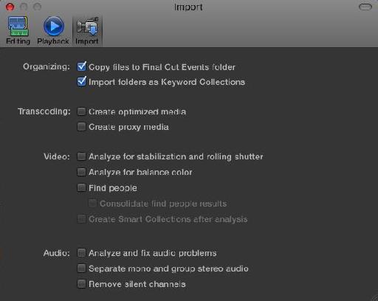Uncheck Copy files to Final Cut Events folder

(x=81, y=66)
